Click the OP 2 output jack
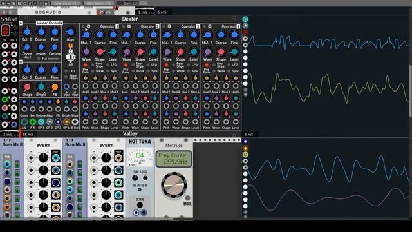Screen dimensions: 412x232 pos(50,122)
